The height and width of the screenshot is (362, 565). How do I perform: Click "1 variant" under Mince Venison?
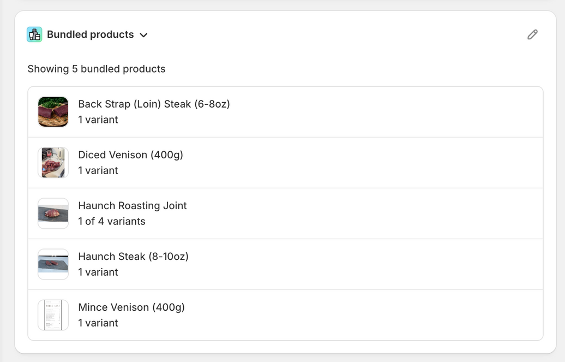[98, 323]
